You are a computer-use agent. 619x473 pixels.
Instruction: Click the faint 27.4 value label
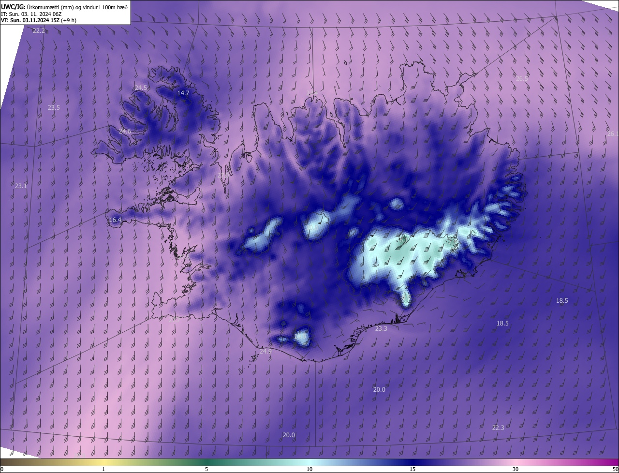[312, 92]
